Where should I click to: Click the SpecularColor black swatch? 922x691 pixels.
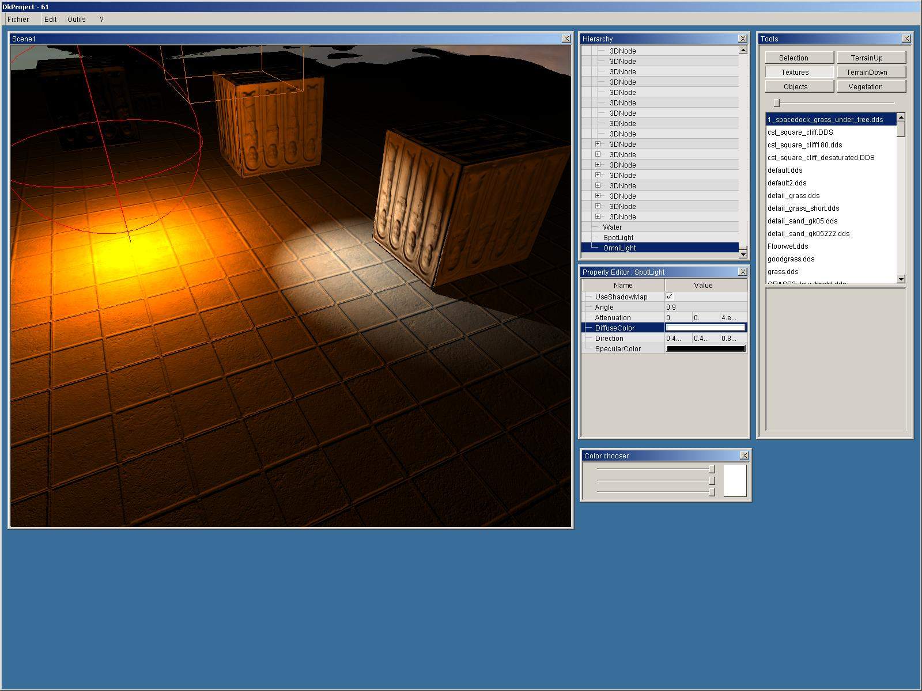[705, 348]
